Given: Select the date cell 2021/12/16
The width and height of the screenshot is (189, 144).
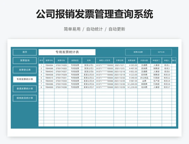Looking at the screenshot, I should pos(120,71).
